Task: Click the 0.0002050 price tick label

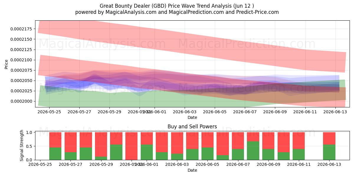Action: pyautogui.click(x=22, y=81)
